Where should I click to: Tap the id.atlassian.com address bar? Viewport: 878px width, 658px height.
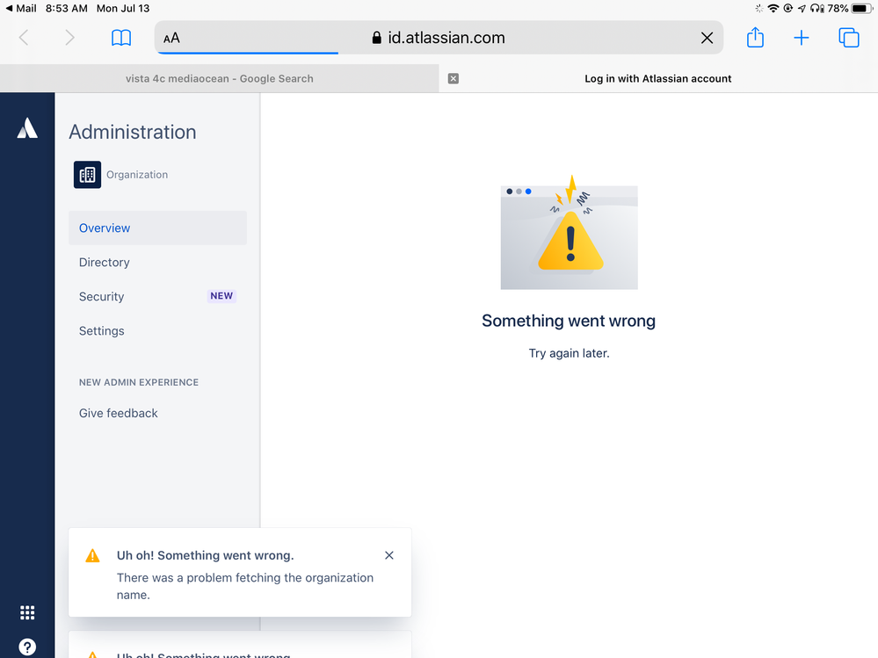(439, 38)
